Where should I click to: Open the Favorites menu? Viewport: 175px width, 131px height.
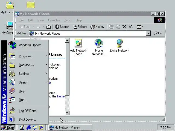54,20
